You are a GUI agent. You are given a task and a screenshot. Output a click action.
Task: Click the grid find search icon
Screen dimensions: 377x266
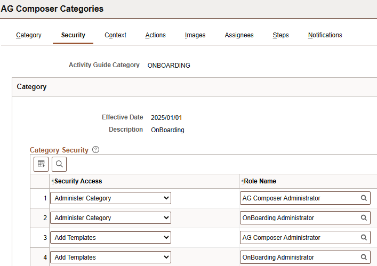tap(59, 164)
